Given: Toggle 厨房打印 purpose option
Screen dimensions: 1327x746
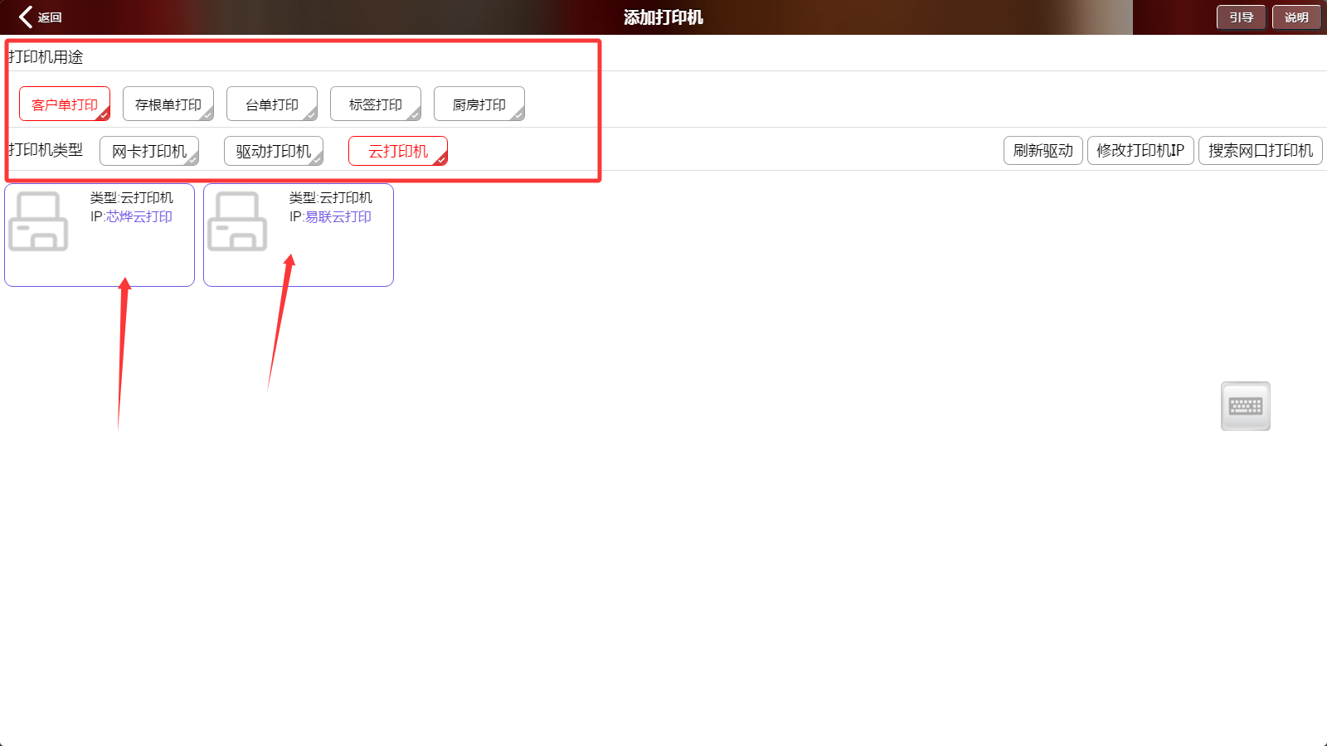Looking at the screenshot, I should click(479, 104).
